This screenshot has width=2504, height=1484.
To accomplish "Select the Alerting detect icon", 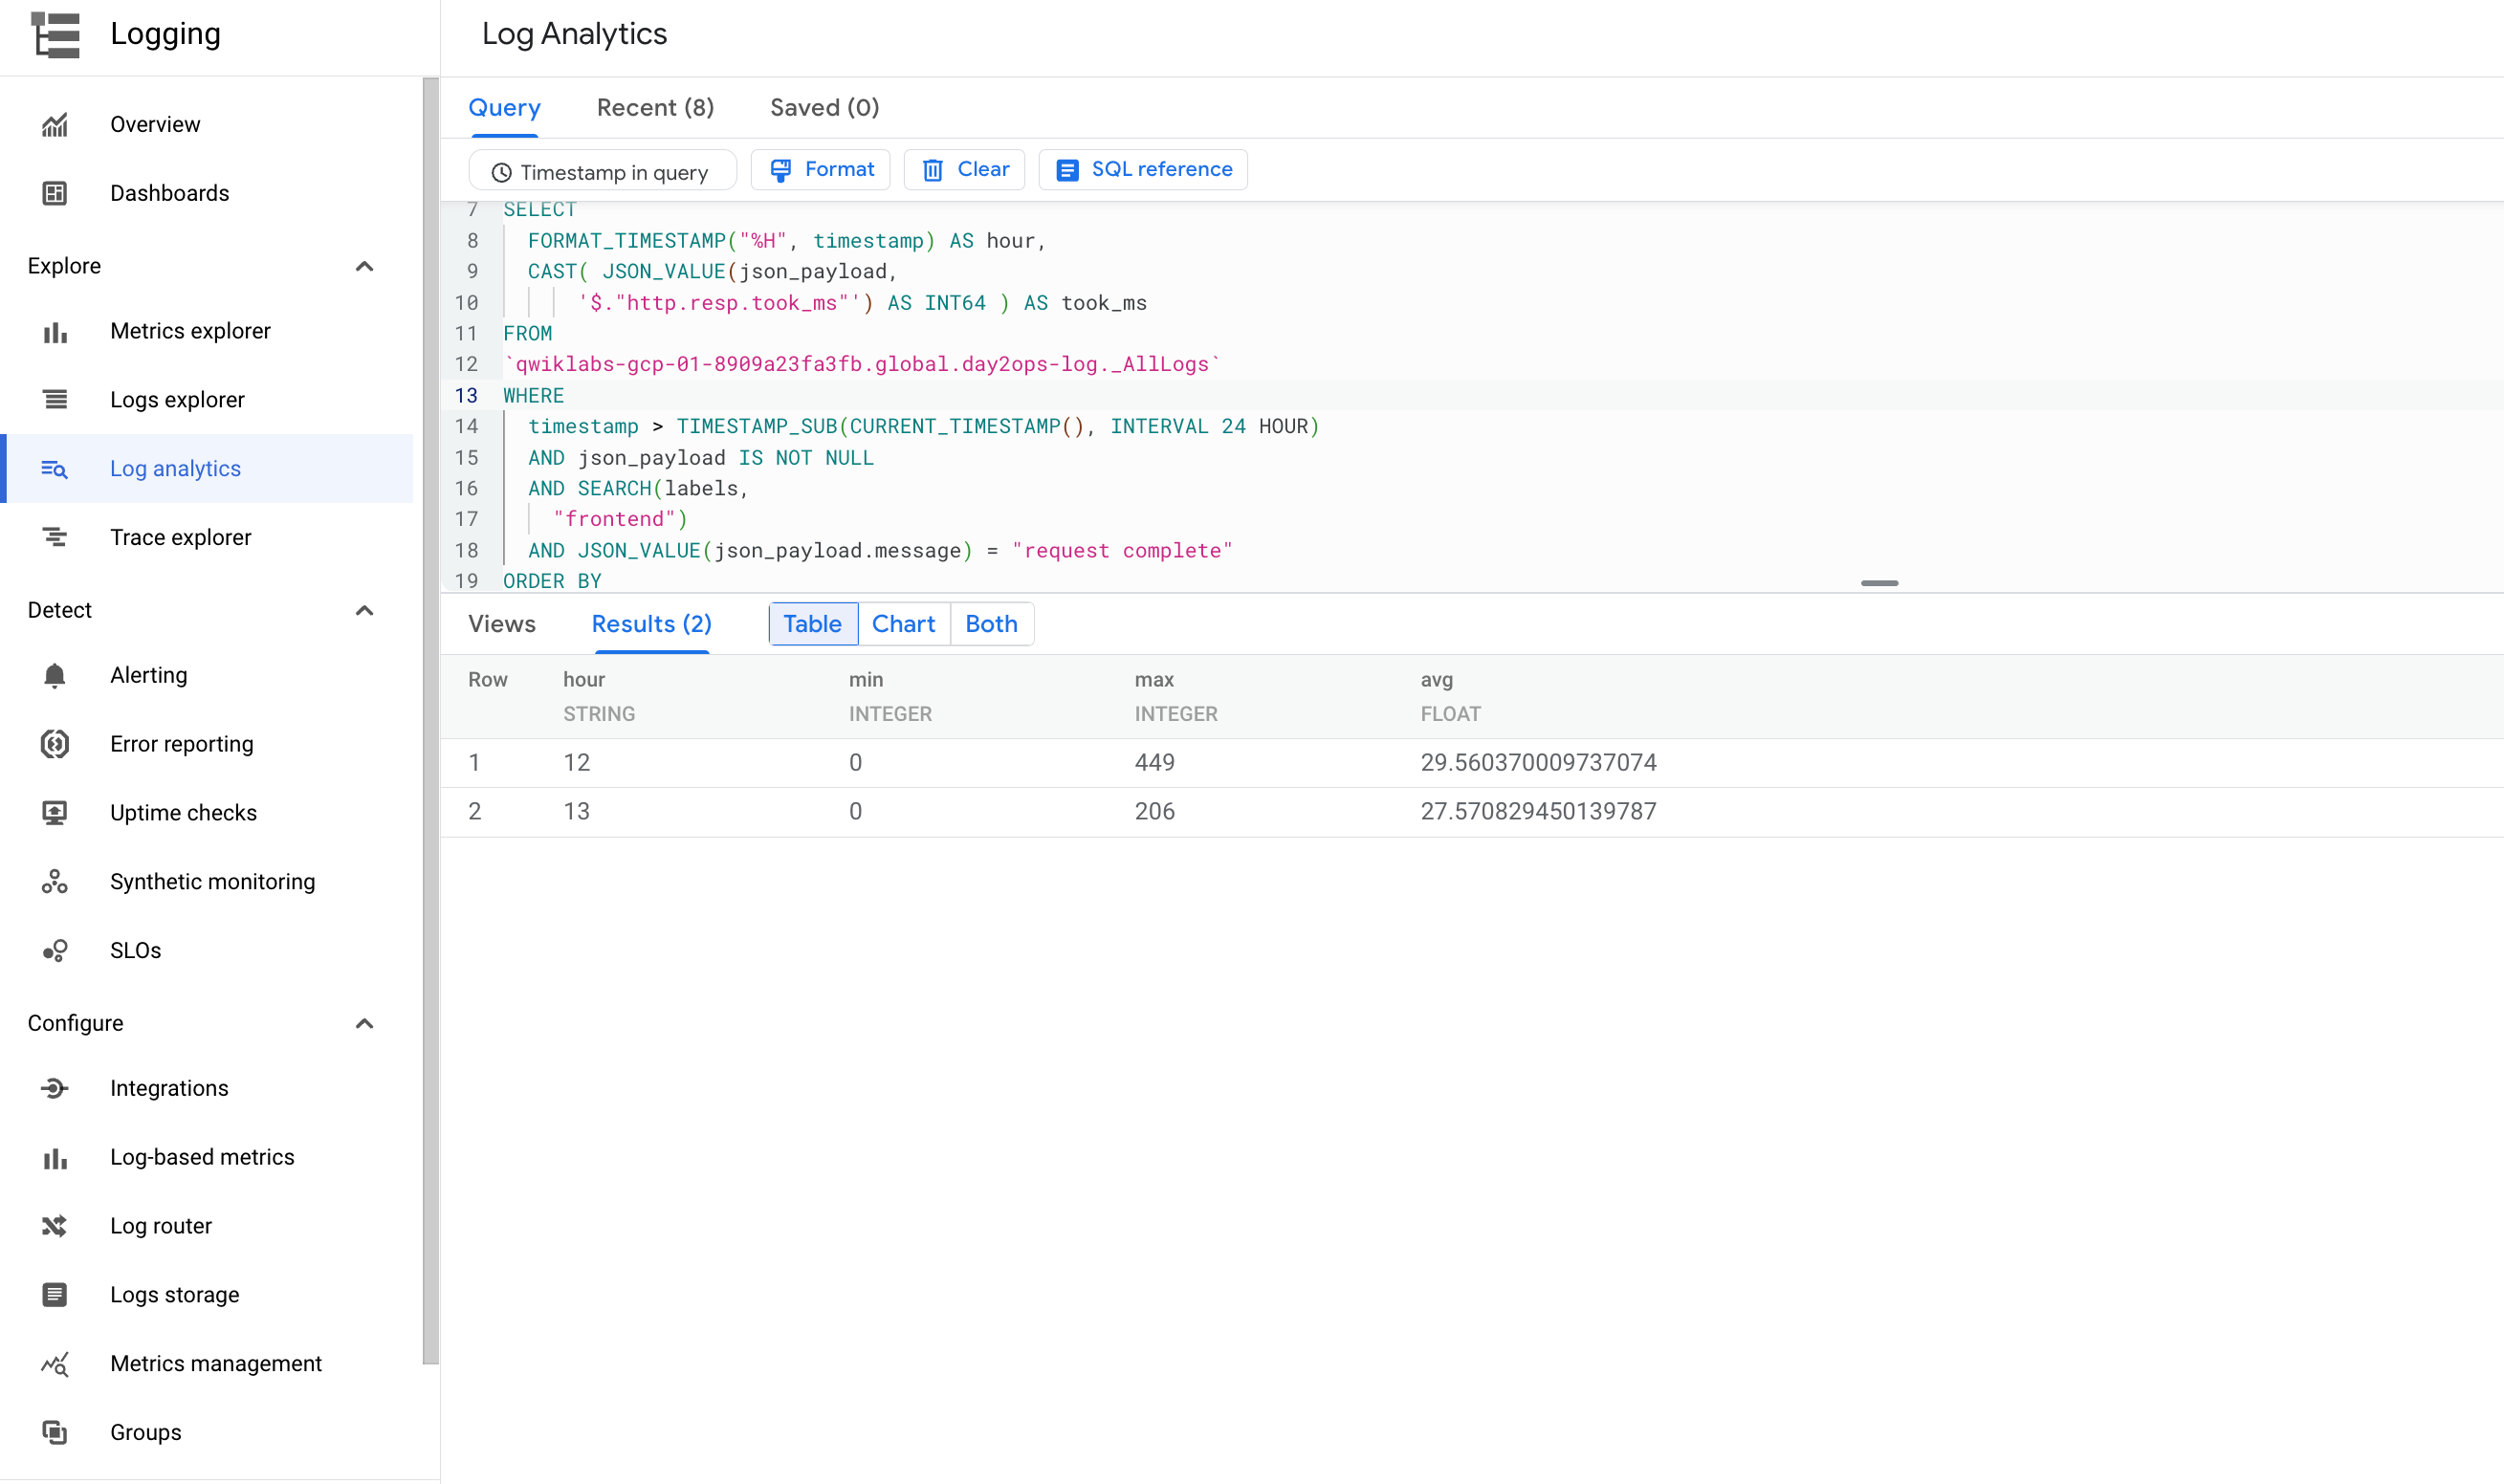I will [x=53, y=675].
